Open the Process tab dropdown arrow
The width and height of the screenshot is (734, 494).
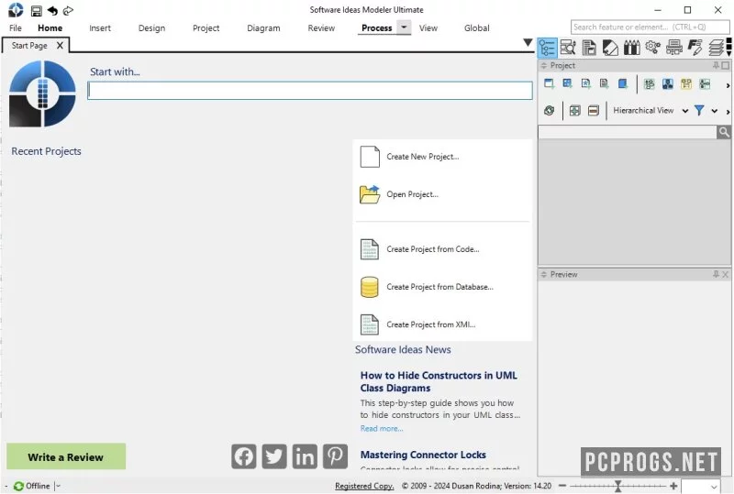[x=404, y=27]
